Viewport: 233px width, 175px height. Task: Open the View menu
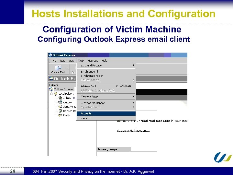click(x=71, y=61)
